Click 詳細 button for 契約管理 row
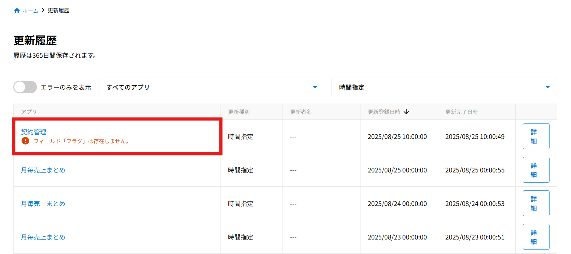Screen dimensions: 571x254 pos(536,136)
